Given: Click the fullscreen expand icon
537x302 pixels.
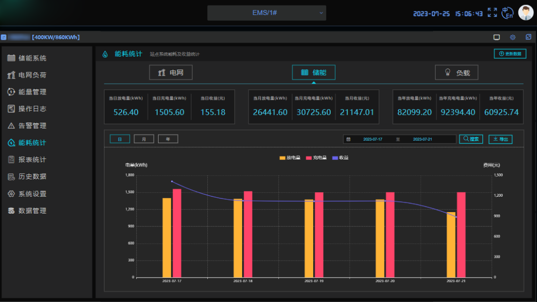Looking at the screenshot, I should pos(492,12).
